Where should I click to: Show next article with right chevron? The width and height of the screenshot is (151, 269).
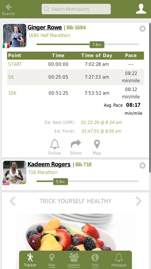click(139, 201)
